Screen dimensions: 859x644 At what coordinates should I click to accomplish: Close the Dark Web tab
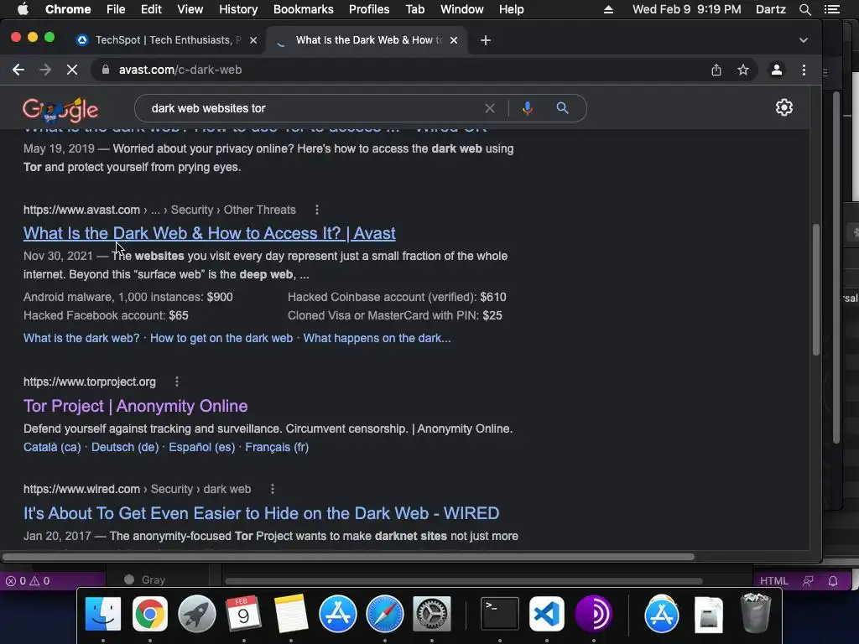point(454,40)
